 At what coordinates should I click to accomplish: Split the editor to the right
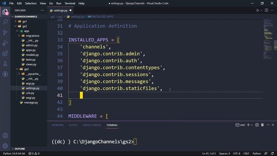[267, 10]
